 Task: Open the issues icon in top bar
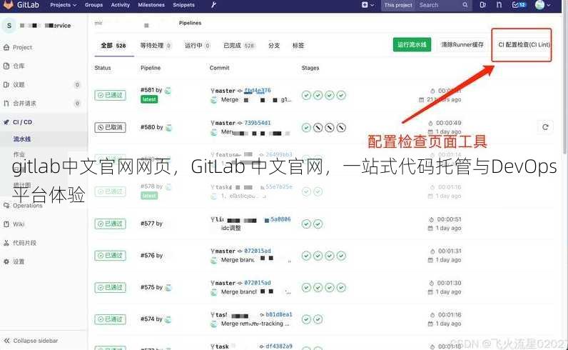(482, 5)
